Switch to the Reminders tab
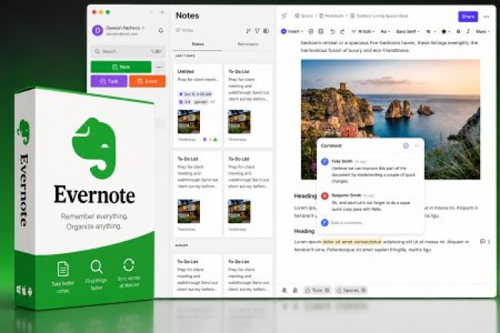 pos(248,45)
